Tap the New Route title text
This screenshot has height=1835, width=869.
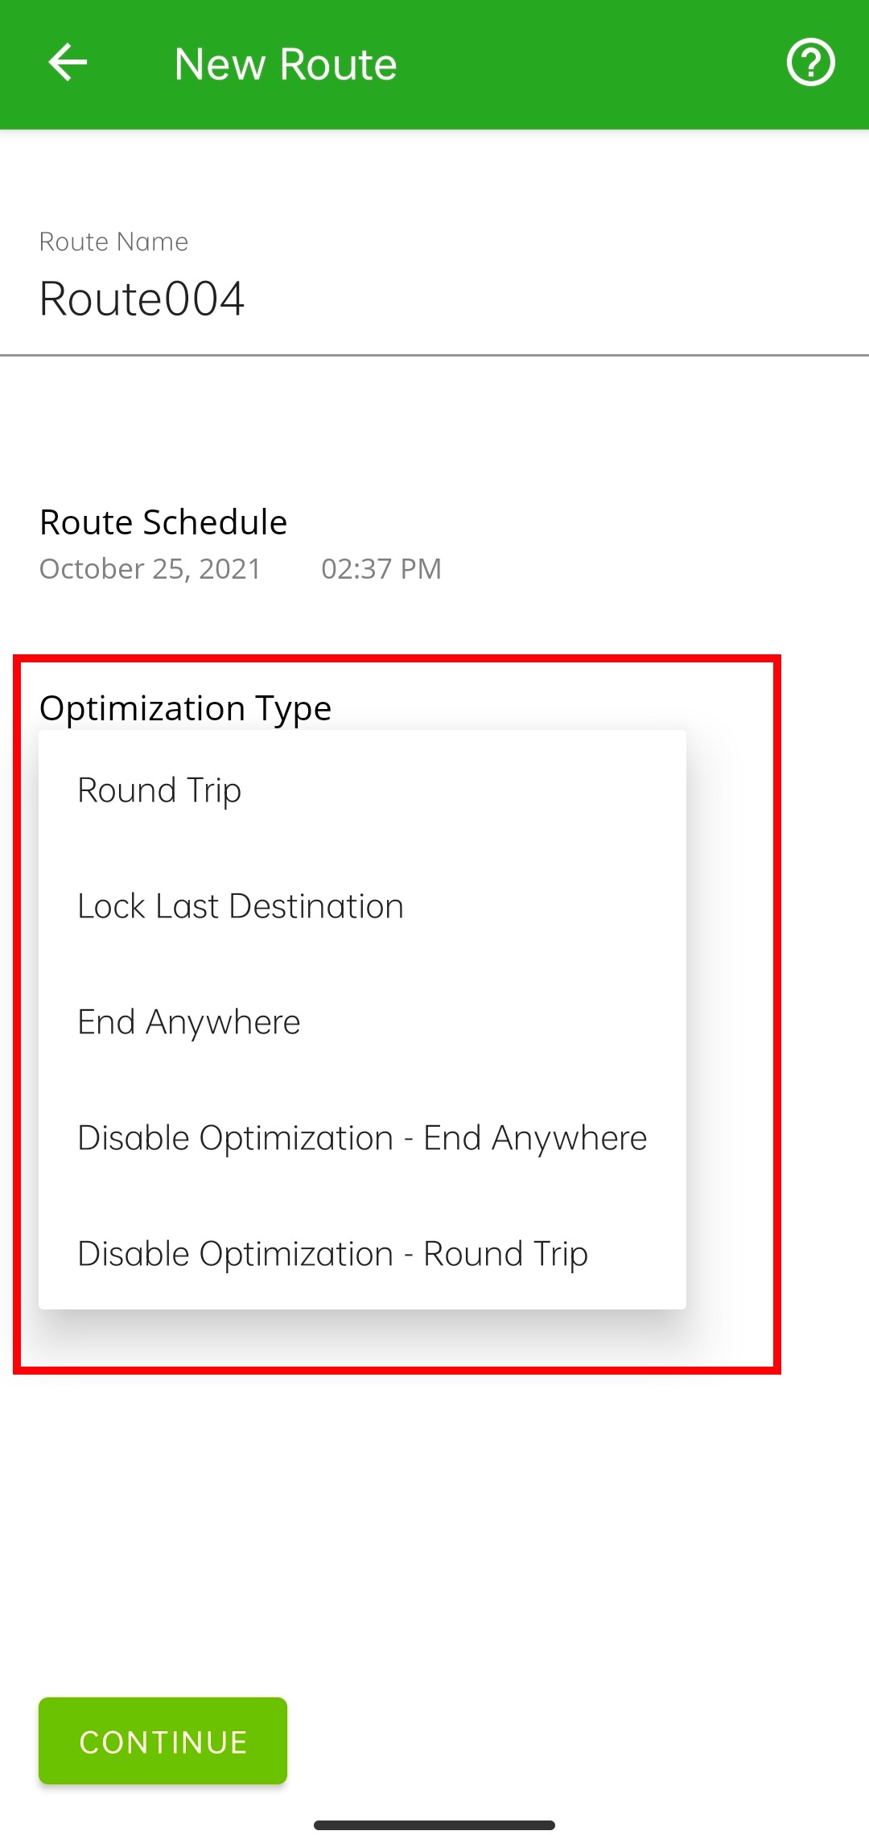286,64
